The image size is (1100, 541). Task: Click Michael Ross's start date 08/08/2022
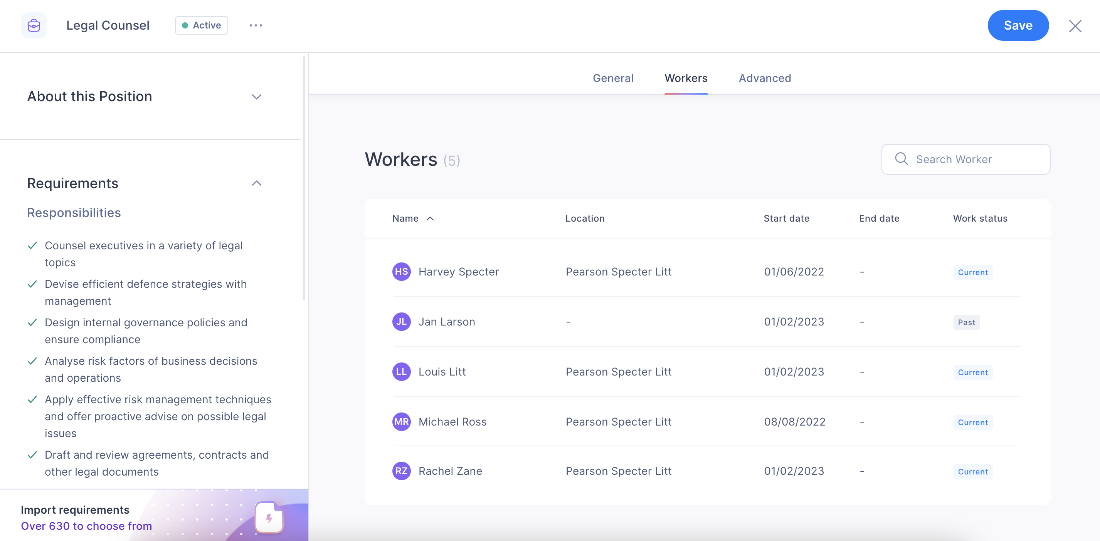click(794, 422)
